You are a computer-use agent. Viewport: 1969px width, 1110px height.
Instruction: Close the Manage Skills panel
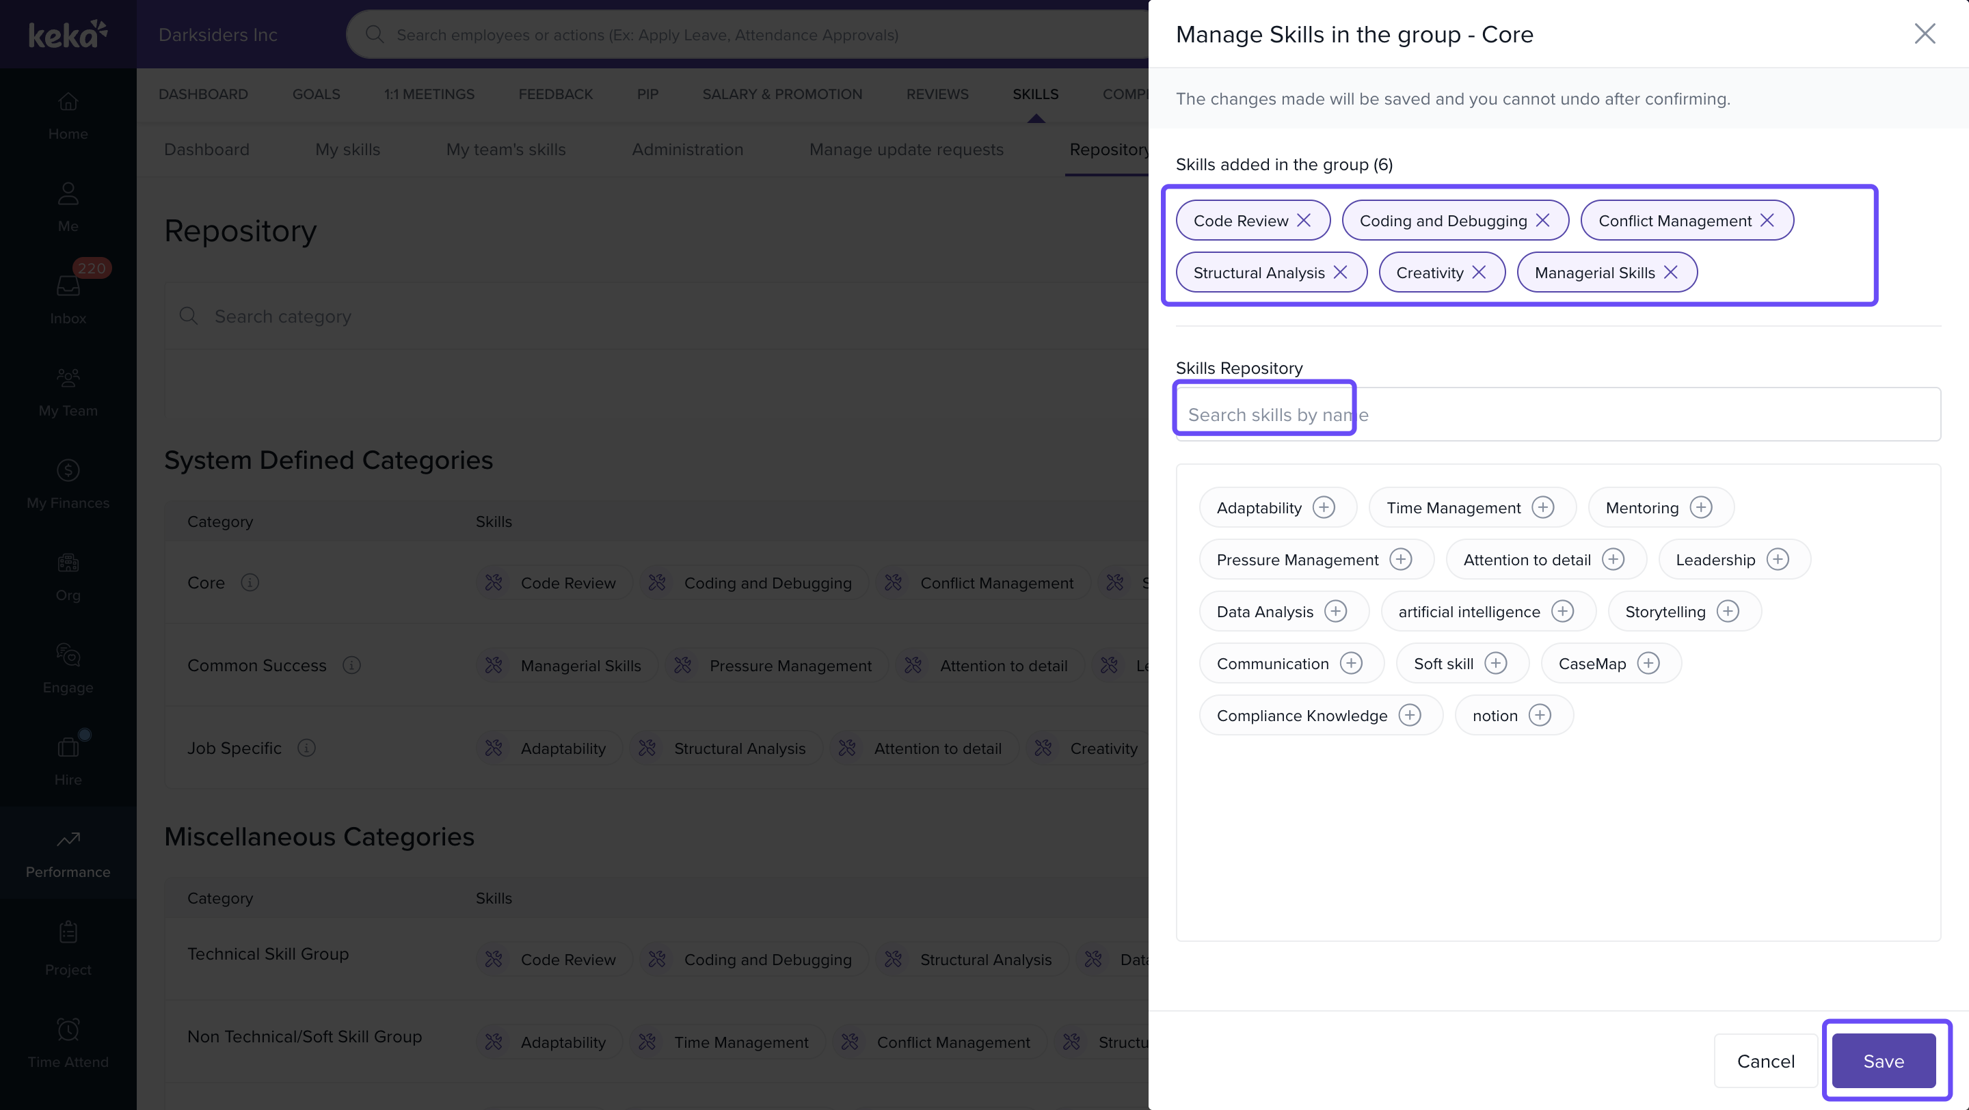point(1924,33)
